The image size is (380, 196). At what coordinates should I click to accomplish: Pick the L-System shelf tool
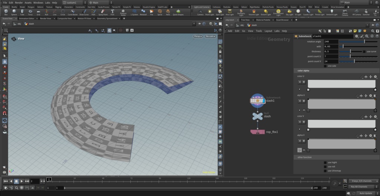pyautogui.click(x=134, y=12)
